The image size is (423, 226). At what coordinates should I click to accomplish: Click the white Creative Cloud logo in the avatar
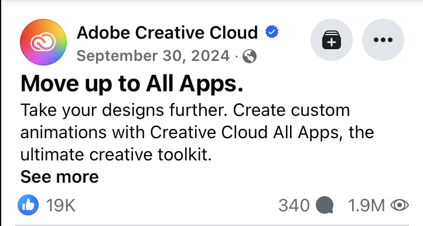[43, 42]
